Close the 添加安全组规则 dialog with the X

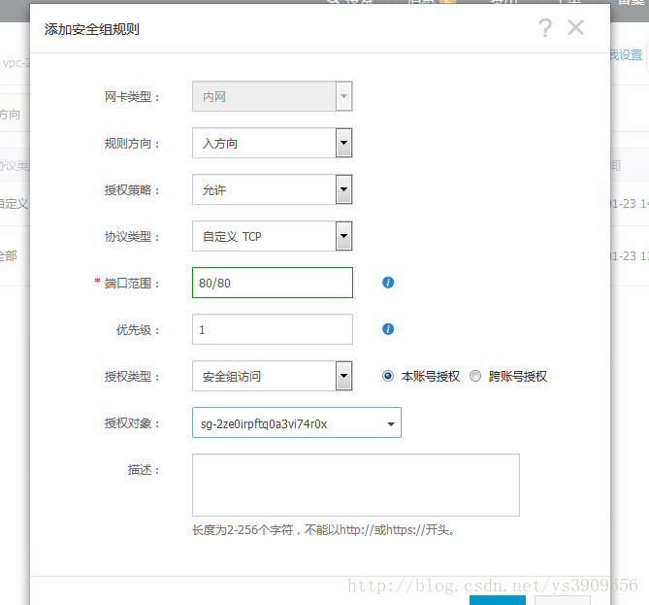pyautogui.click(x=576, y=28)
